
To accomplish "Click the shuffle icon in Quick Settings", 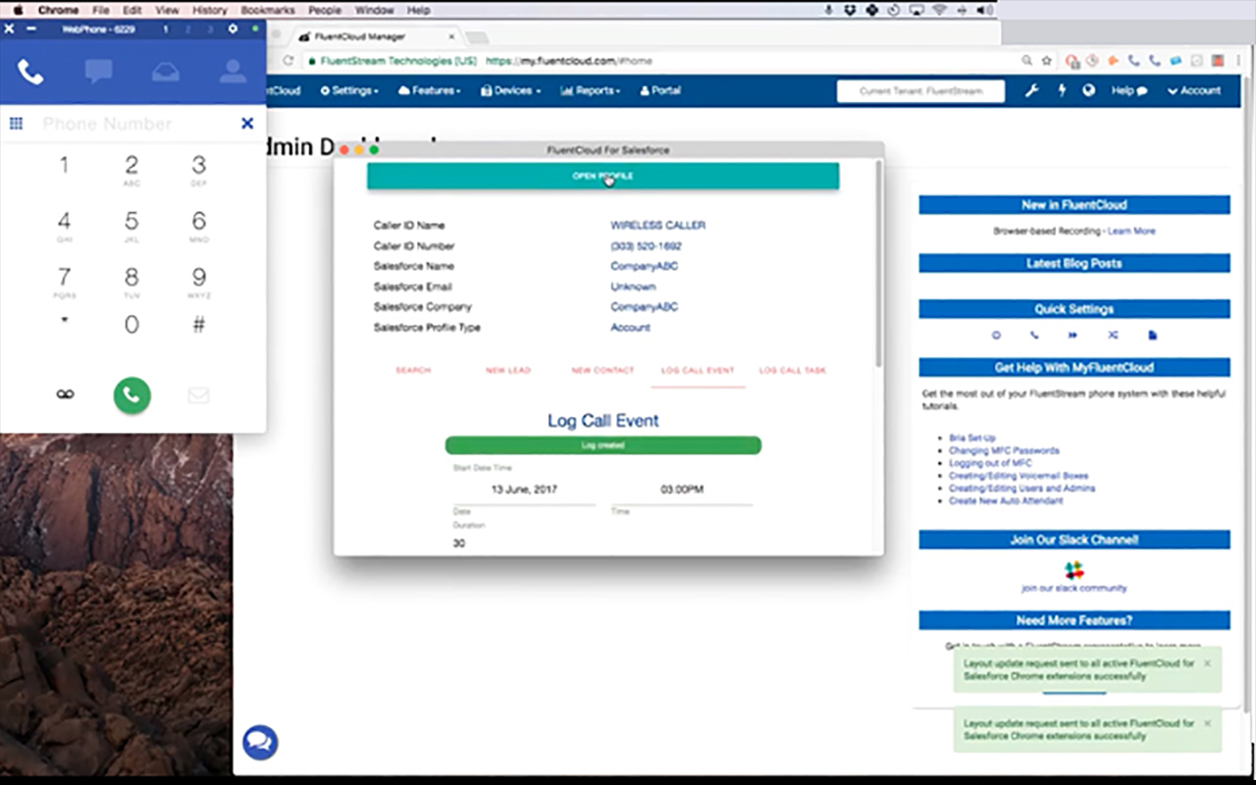I will pos(1113,336).
